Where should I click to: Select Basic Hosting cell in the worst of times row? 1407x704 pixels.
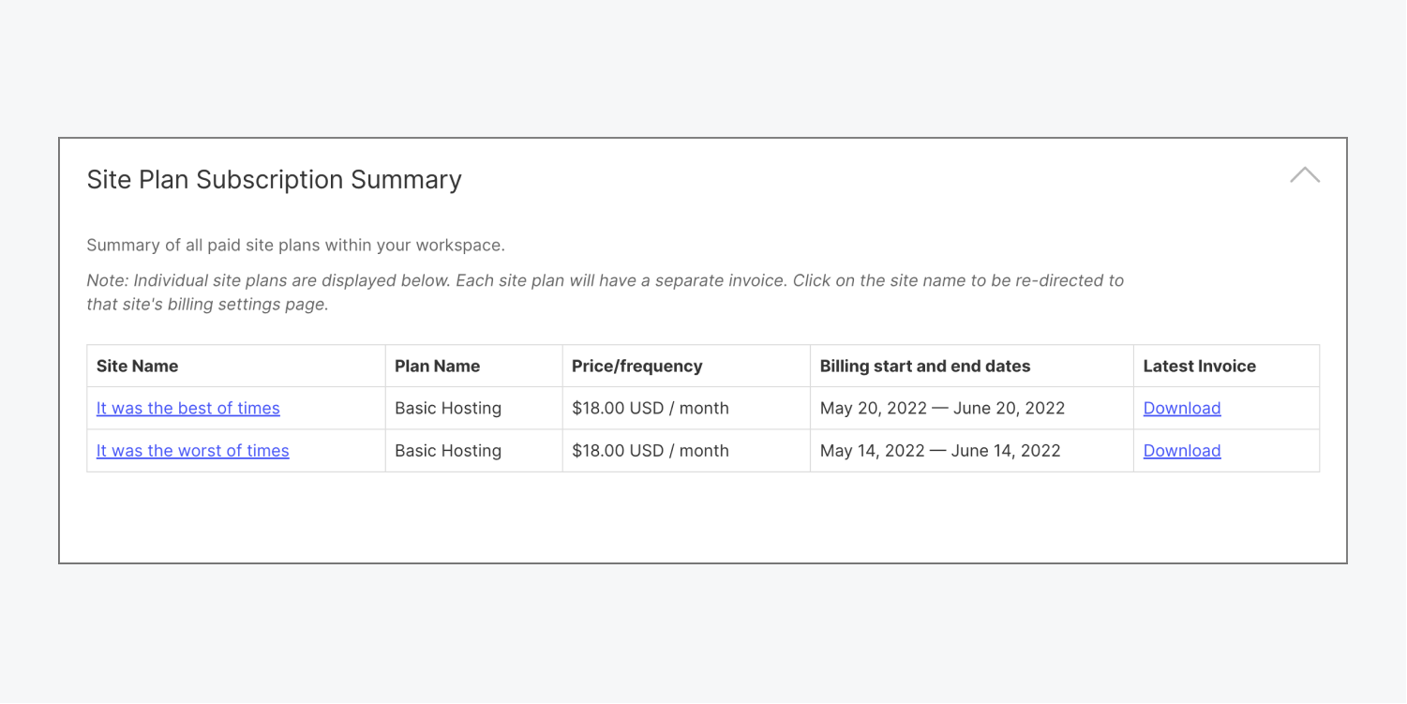pyautogui.click(x=448, y=451)
